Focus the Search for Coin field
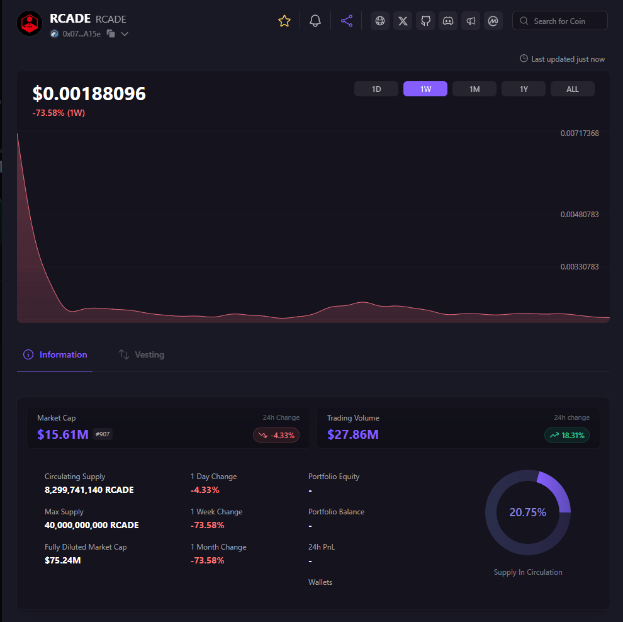The image size is (623, 622). [560, 21]
